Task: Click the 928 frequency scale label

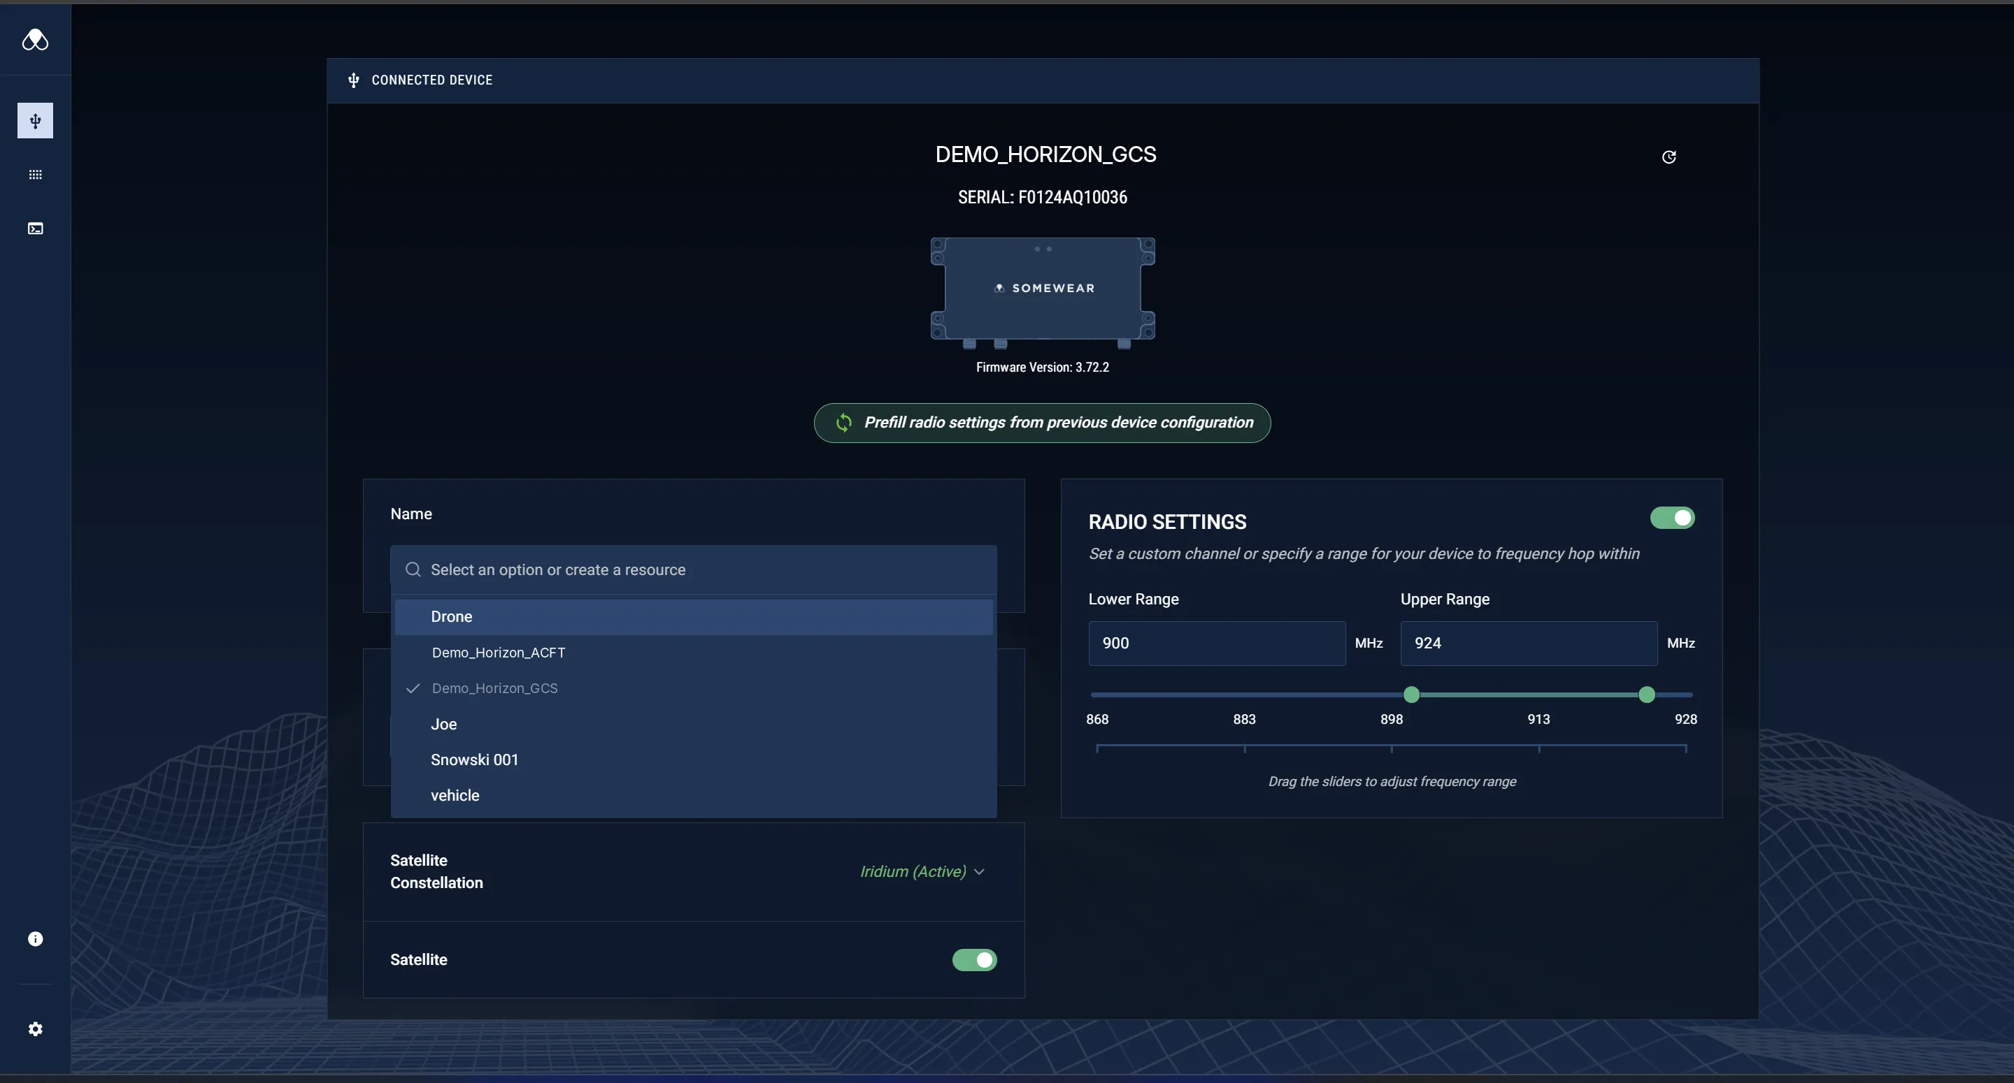Action: point(1685,719)
